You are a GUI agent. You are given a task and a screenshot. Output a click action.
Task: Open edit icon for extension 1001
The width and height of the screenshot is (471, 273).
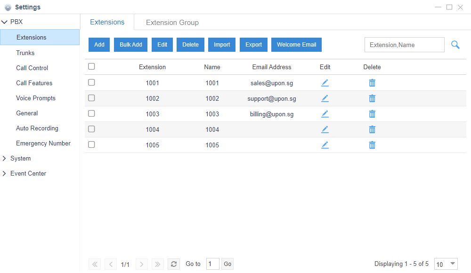(x=325, y=82)
